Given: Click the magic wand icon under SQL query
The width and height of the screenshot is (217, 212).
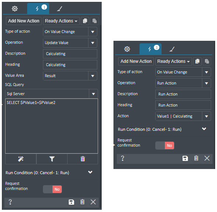Looking at the screenshot, I should click(x=21, y=159).
